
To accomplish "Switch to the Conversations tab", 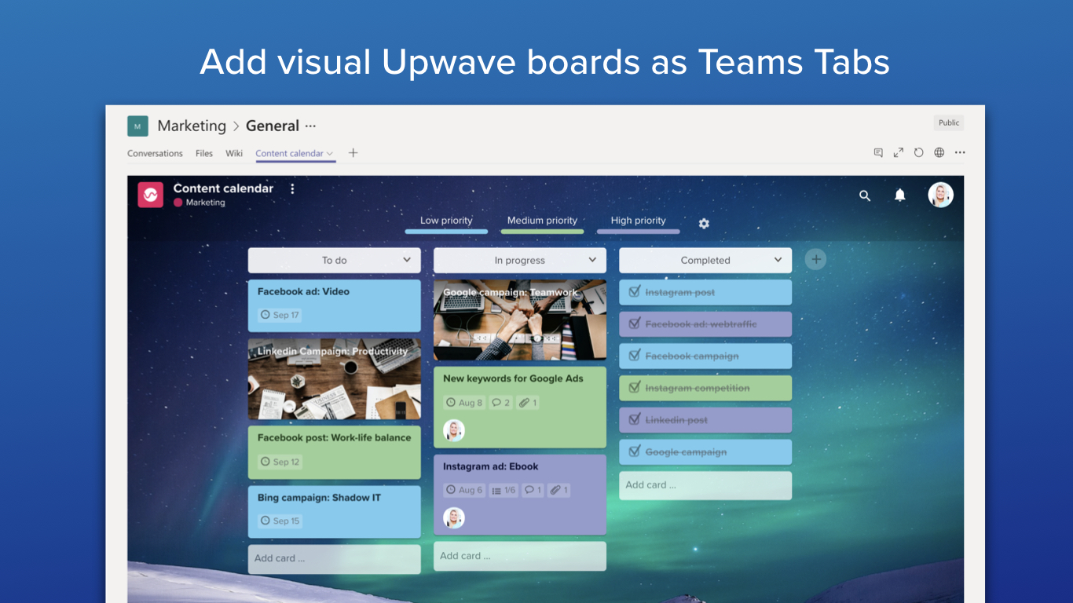I will pyautogui.click(x=155, y=153).
